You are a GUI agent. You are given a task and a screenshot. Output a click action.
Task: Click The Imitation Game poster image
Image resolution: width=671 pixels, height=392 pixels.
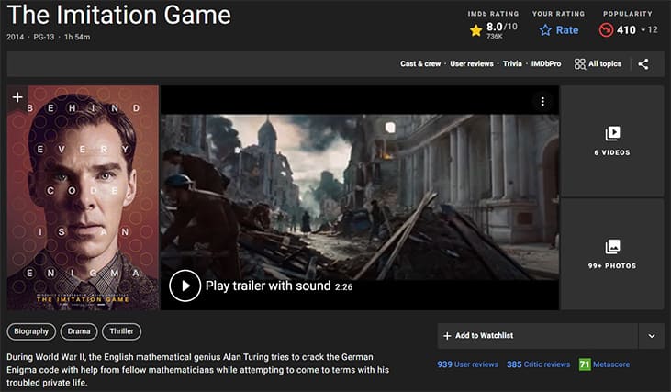click(83, 197)
